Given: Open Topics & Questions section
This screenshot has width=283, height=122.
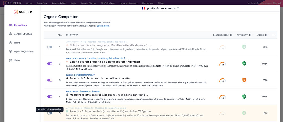Looking at the screenshot, I should click(24, 52).
